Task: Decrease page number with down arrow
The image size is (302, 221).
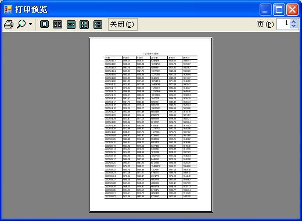Action: (294, 27)
